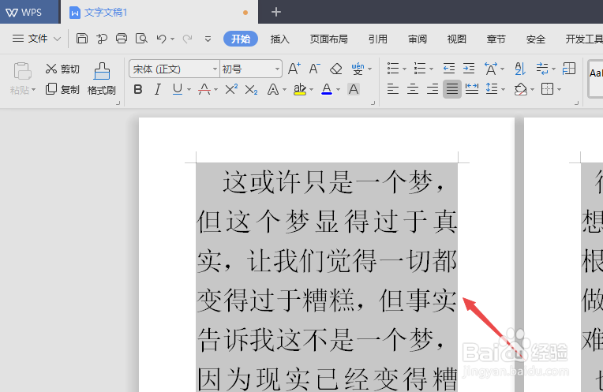Click the paragraph shading fill bucket
Screen dimensions: 603x392
pyautogui.click(x=521, y=89)
